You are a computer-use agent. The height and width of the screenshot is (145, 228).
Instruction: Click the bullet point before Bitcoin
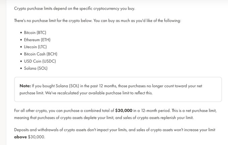coord(21,33)
